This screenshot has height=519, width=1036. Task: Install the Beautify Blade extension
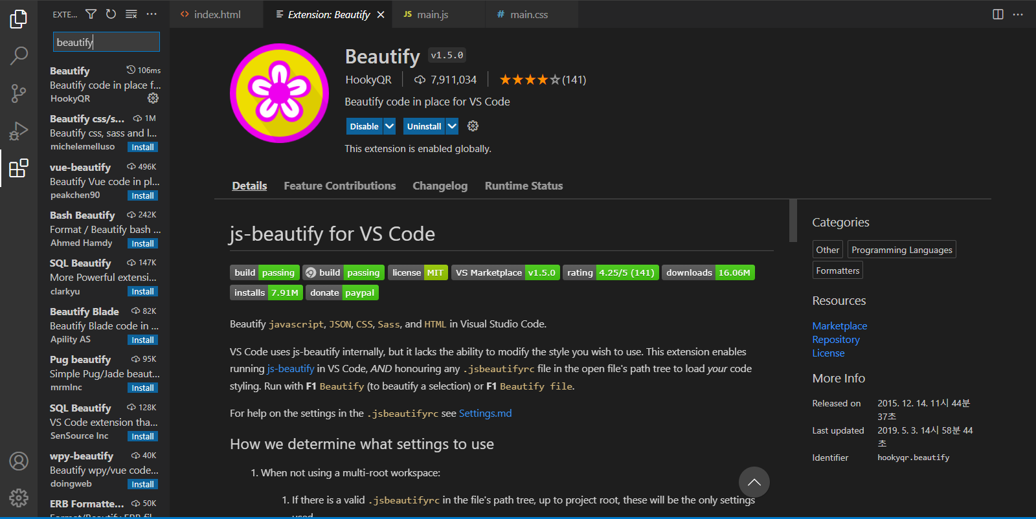pyautogui.click(x=142, y=340)
